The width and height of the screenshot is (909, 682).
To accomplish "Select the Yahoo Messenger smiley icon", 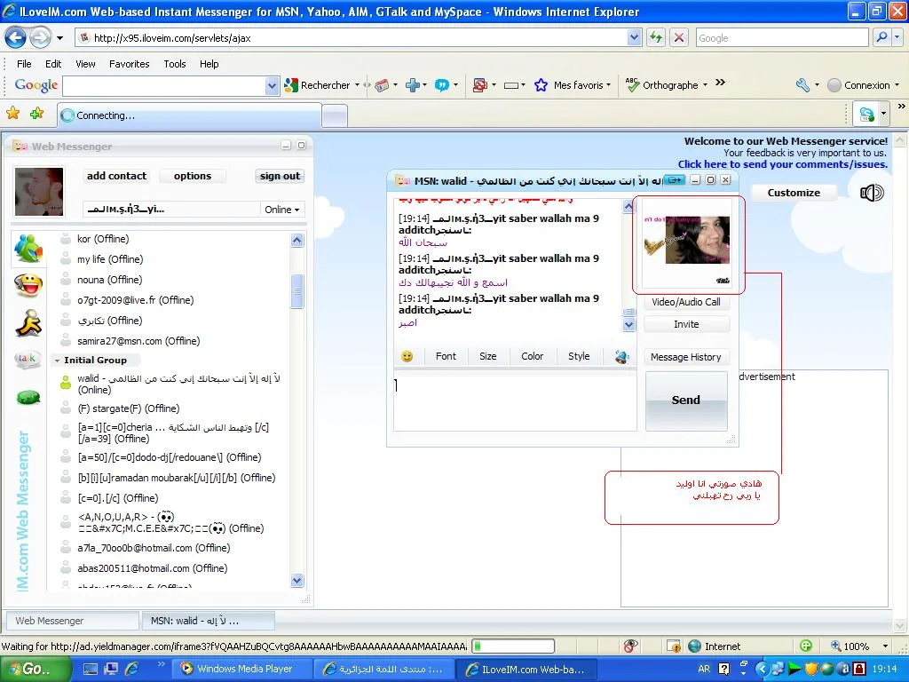I will tap(28, 285).
